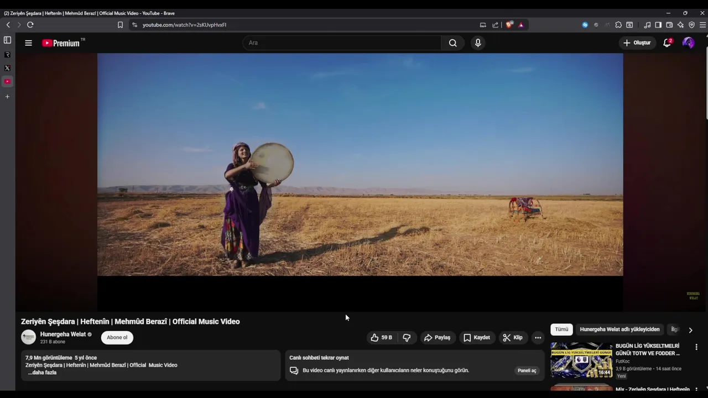Click the '231 B abone' subscriber count
The image size is (708, 398).
click(x=53, y=342)
